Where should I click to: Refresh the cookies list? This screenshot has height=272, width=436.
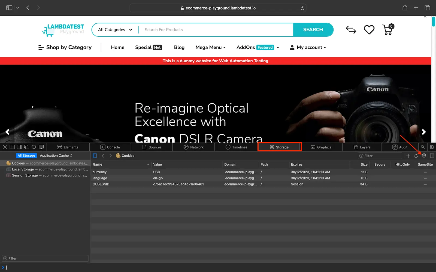pyautogui.click(x=416, y=156)
